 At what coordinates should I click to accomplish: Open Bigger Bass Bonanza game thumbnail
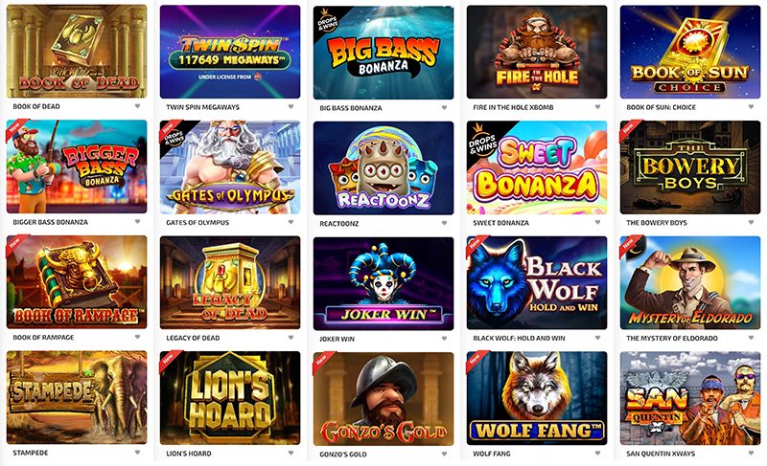click(x=77, y=166)
